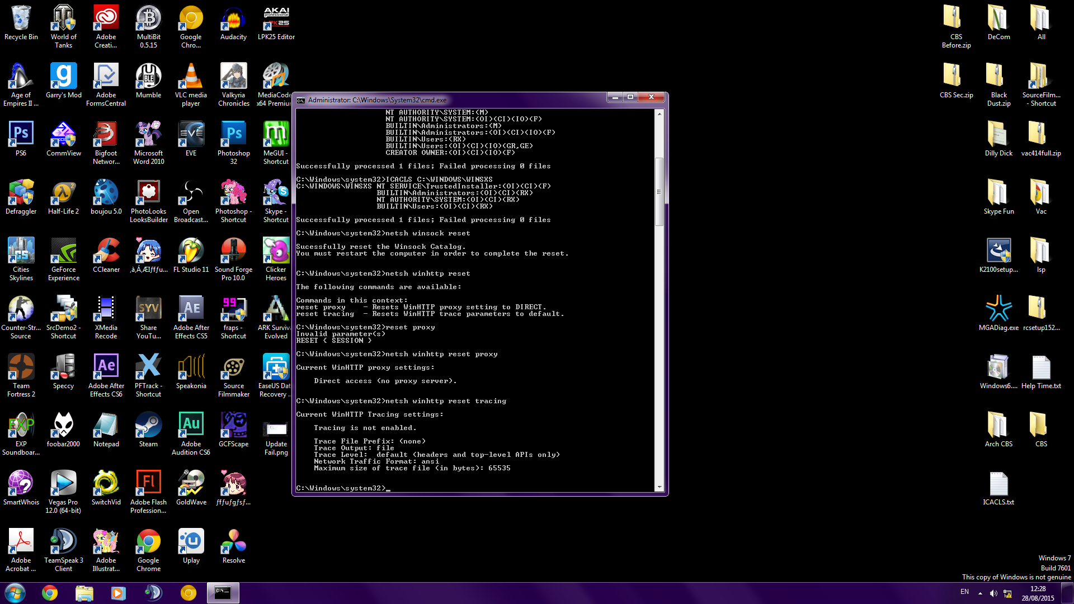Open Windows Explorer taskbar button
Viewport: 1074px width, 604px height.
(x=84, y=593)
